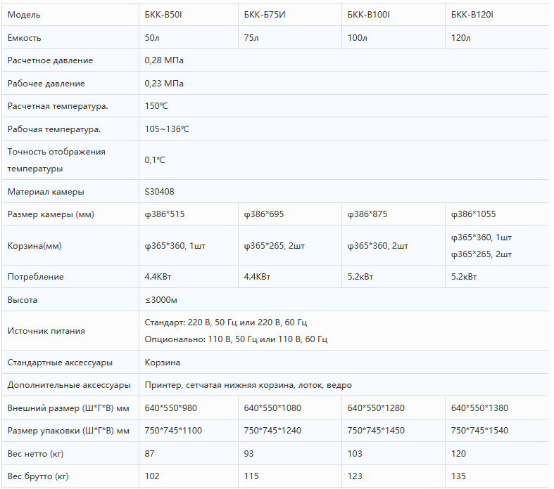Viewport: 554px width, 489px height.
Task: Click the φ386*515 chamber size cell
Action: [x=189, y=214]
